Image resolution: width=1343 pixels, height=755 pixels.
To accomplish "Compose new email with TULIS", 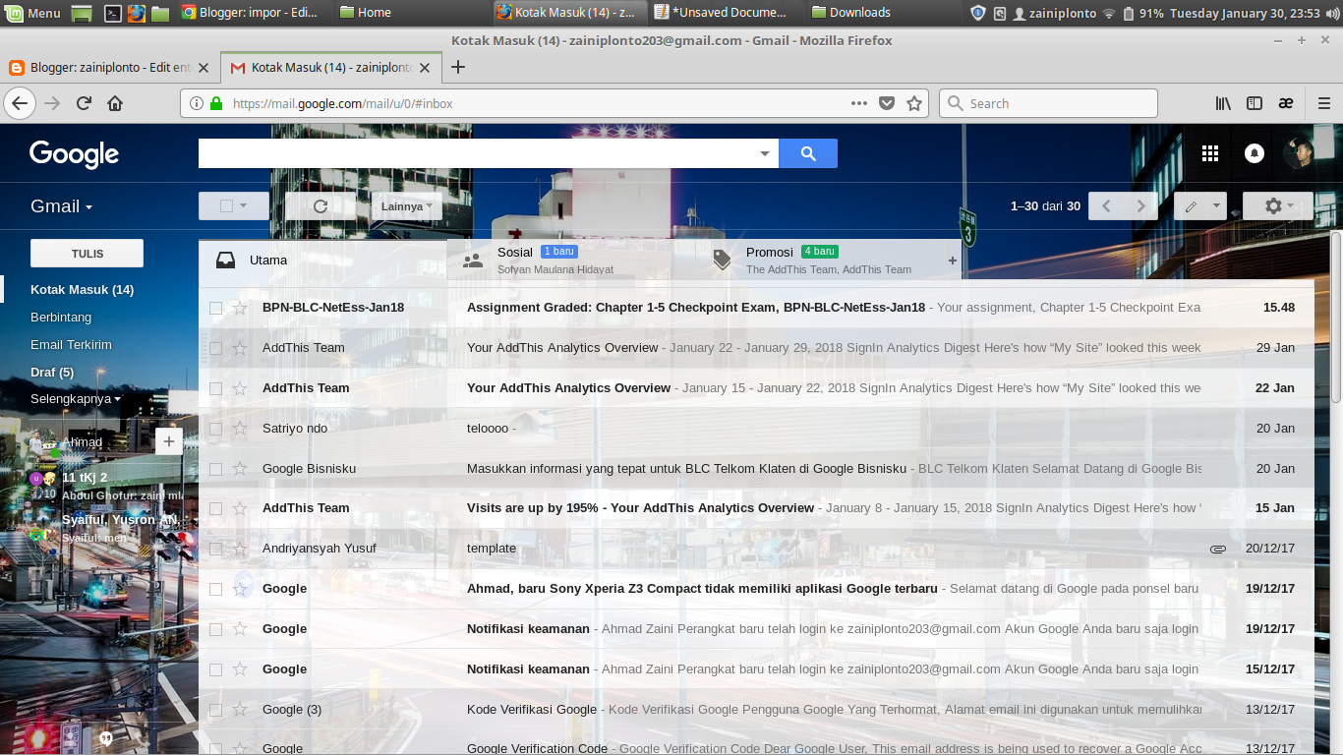I will pos(87,254).
